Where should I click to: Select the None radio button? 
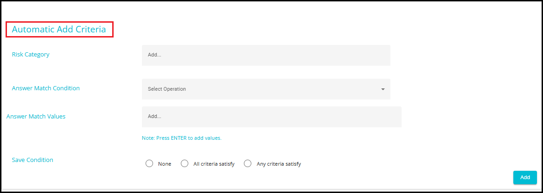tap(149, 163)
